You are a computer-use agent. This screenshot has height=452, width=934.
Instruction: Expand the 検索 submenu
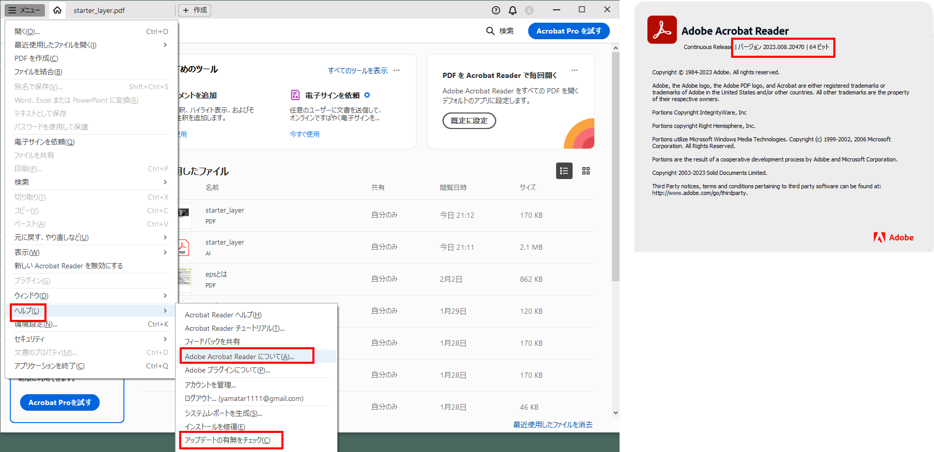click(x=91, y=182)
